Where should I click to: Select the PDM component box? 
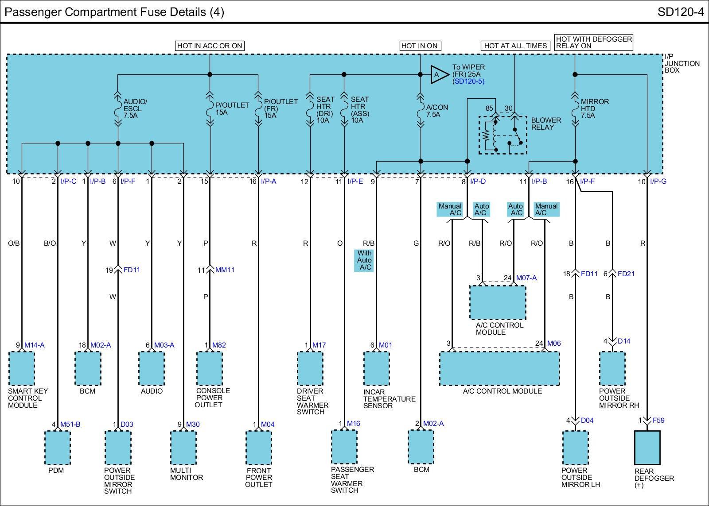tap(58, 448)
